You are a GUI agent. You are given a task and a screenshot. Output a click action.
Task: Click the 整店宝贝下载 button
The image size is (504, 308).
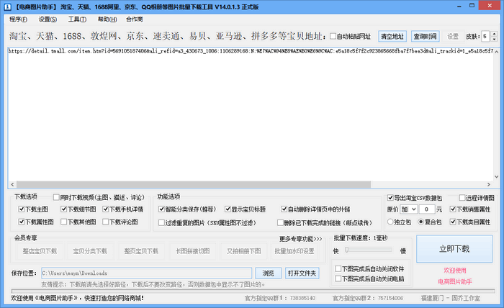[x=40, y=251]
